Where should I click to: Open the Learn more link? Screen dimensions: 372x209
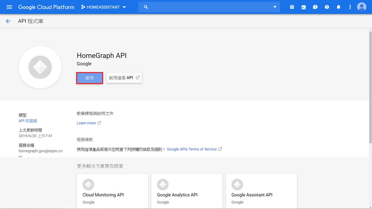click(86, 123)
